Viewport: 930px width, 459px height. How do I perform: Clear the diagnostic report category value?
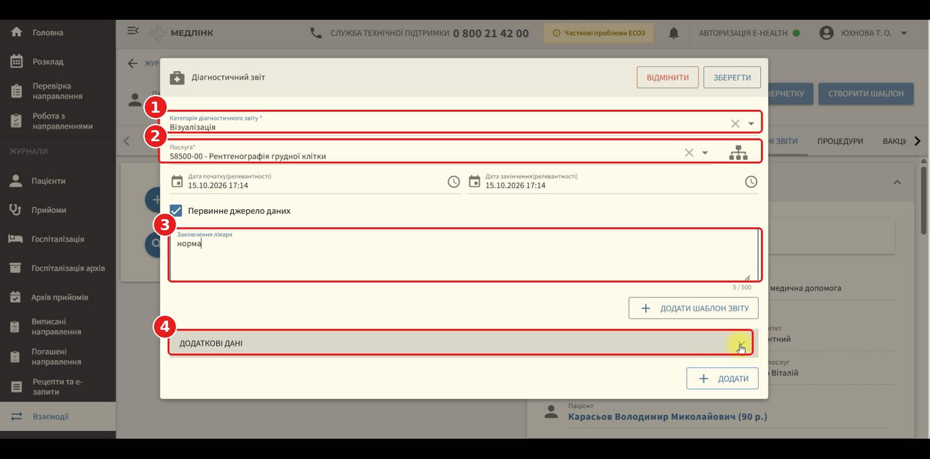(735, 123)
